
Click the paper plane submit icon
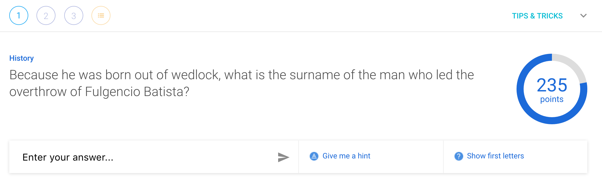click(x=283, y=157)
